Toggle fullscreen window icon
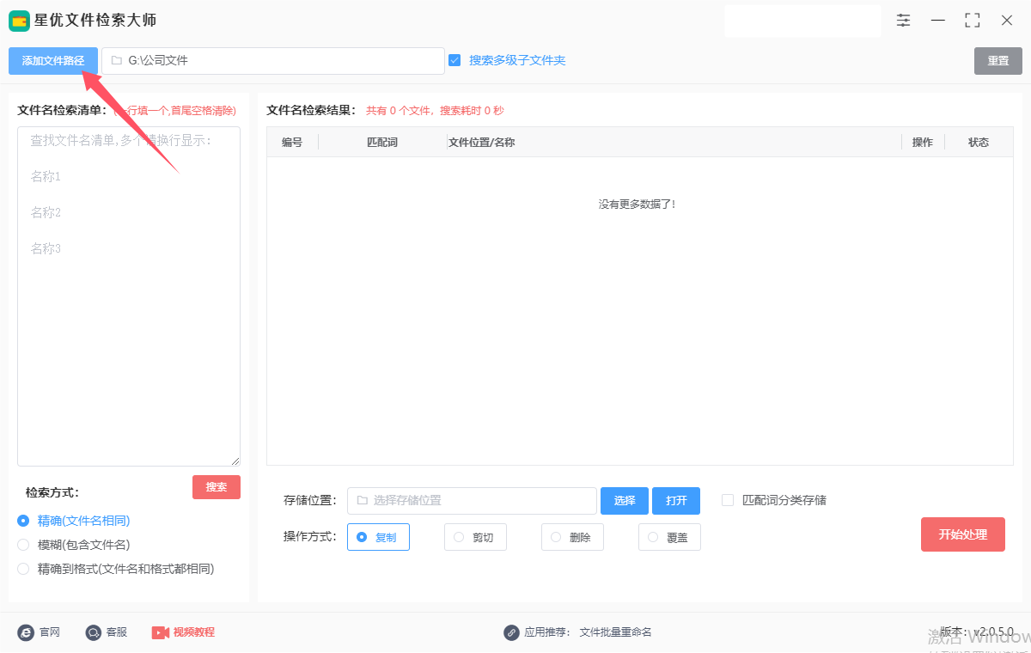This screenshot has width=1031, height=653. 973,20
